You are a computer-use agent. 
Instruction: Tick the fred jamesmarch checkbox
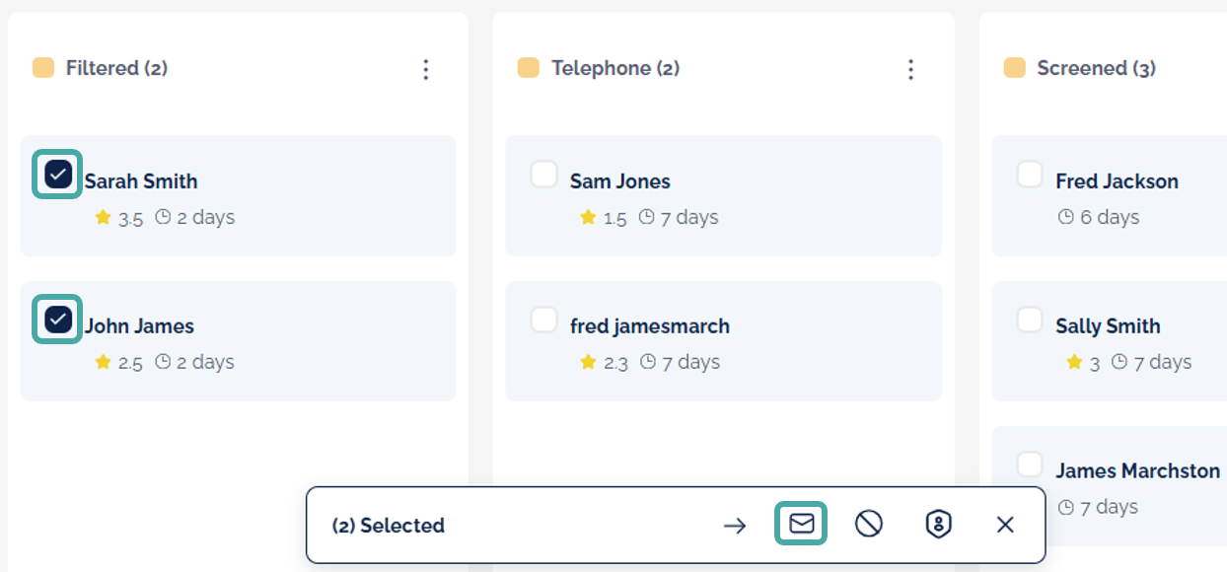pos(543,320)
